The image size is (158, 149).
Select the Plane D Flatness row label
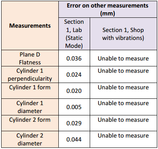[x=30, y=58]
